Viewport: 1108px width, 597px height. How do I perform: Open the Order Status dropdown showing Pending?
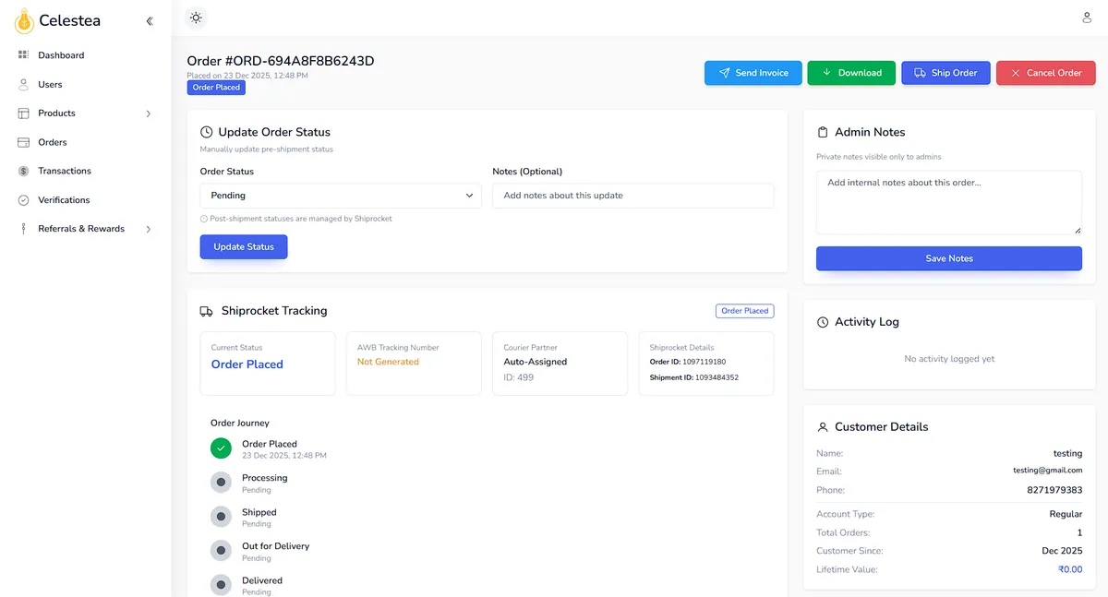(341, 196)
